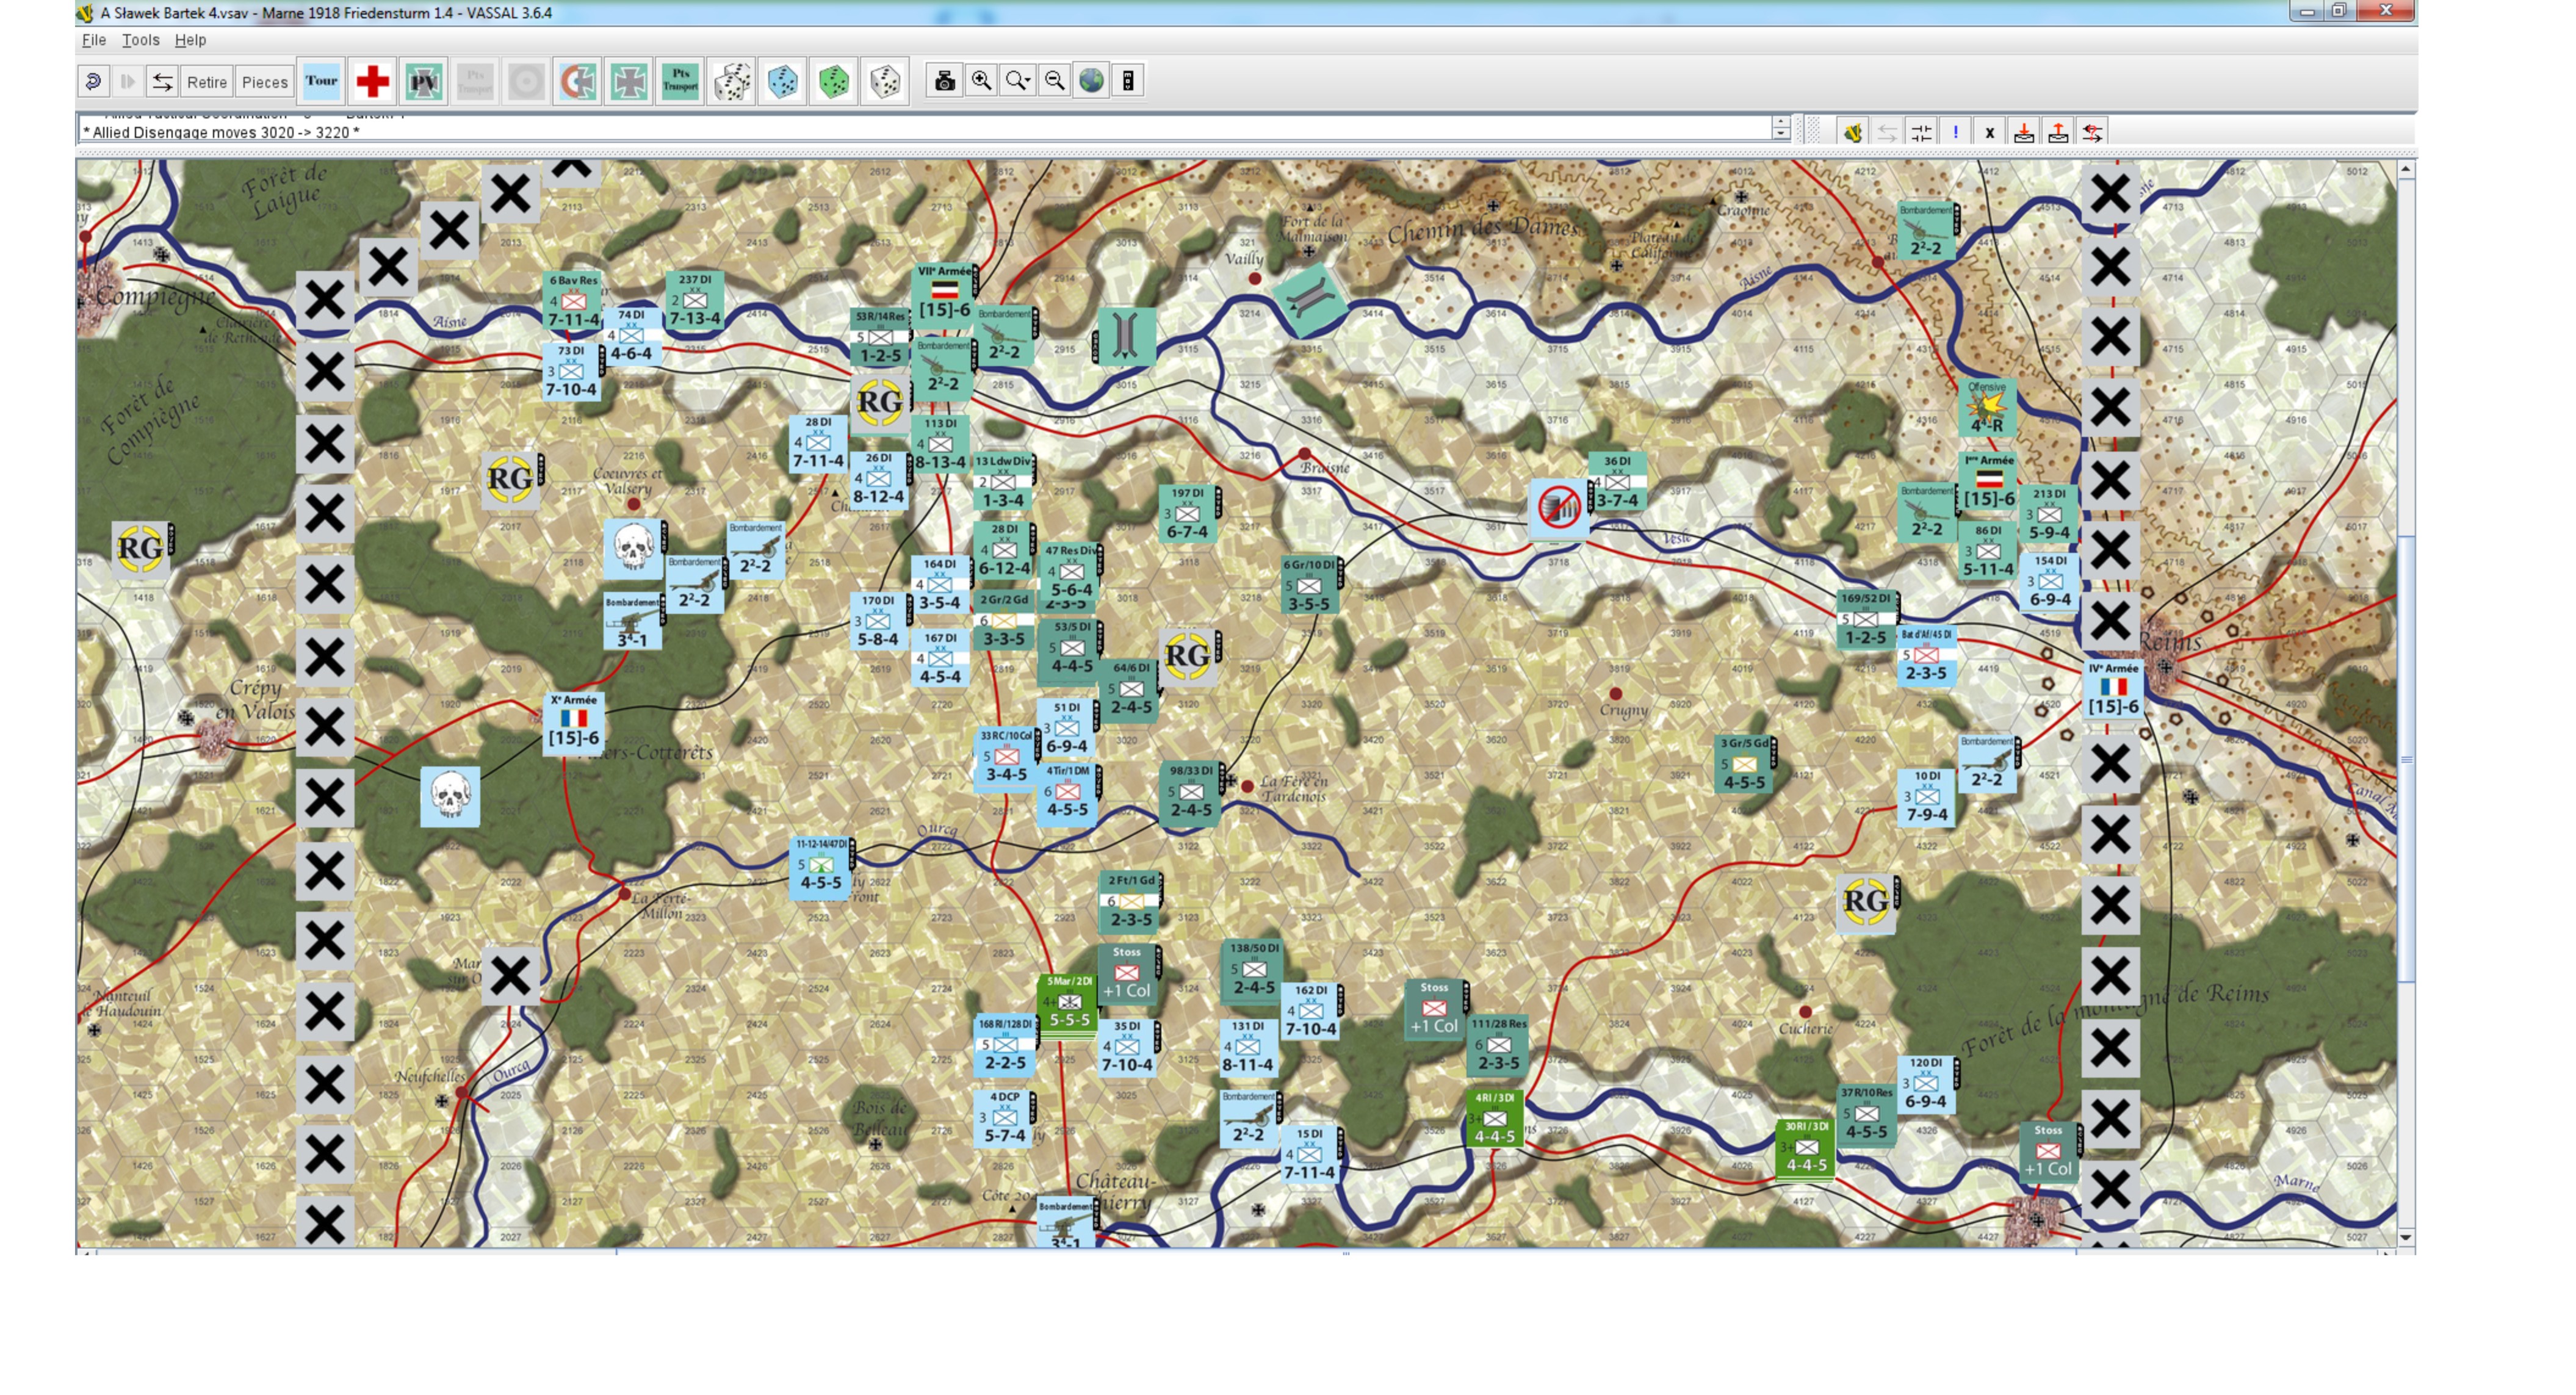Image resolution: width=2576 pixels, height=1395 pixels.
Task: Open the Tools menu
Action: [x=141, y=40]
